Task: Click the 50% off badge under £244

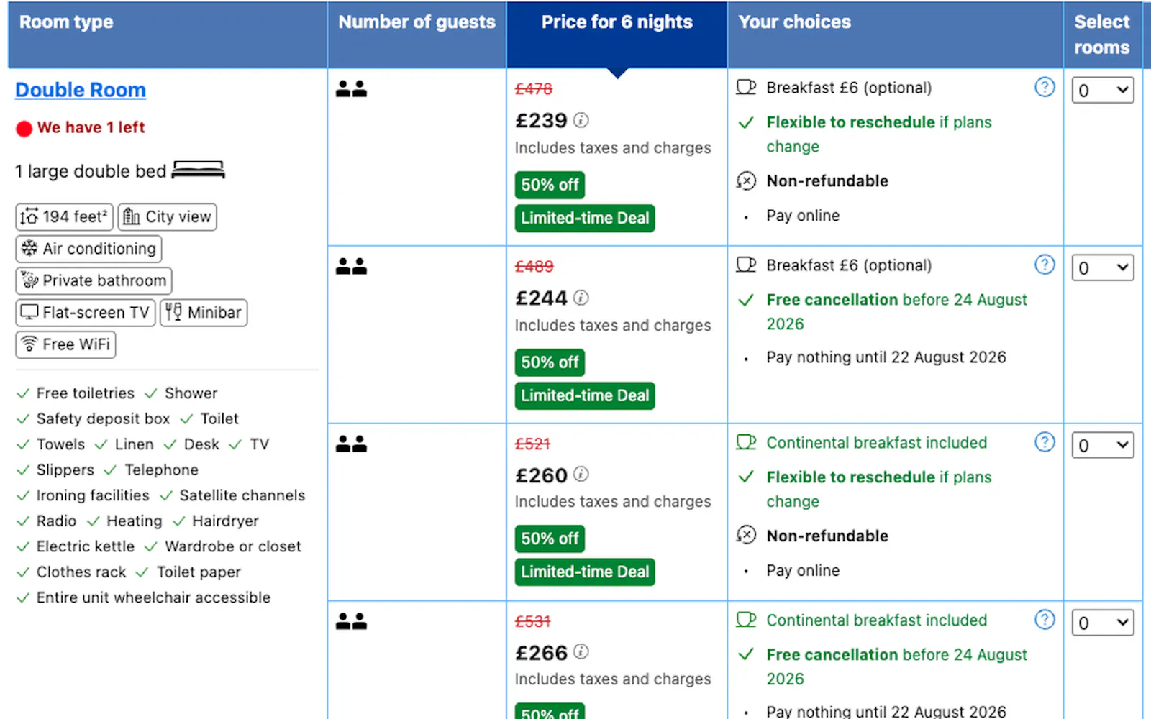Action: coord(550,362)
